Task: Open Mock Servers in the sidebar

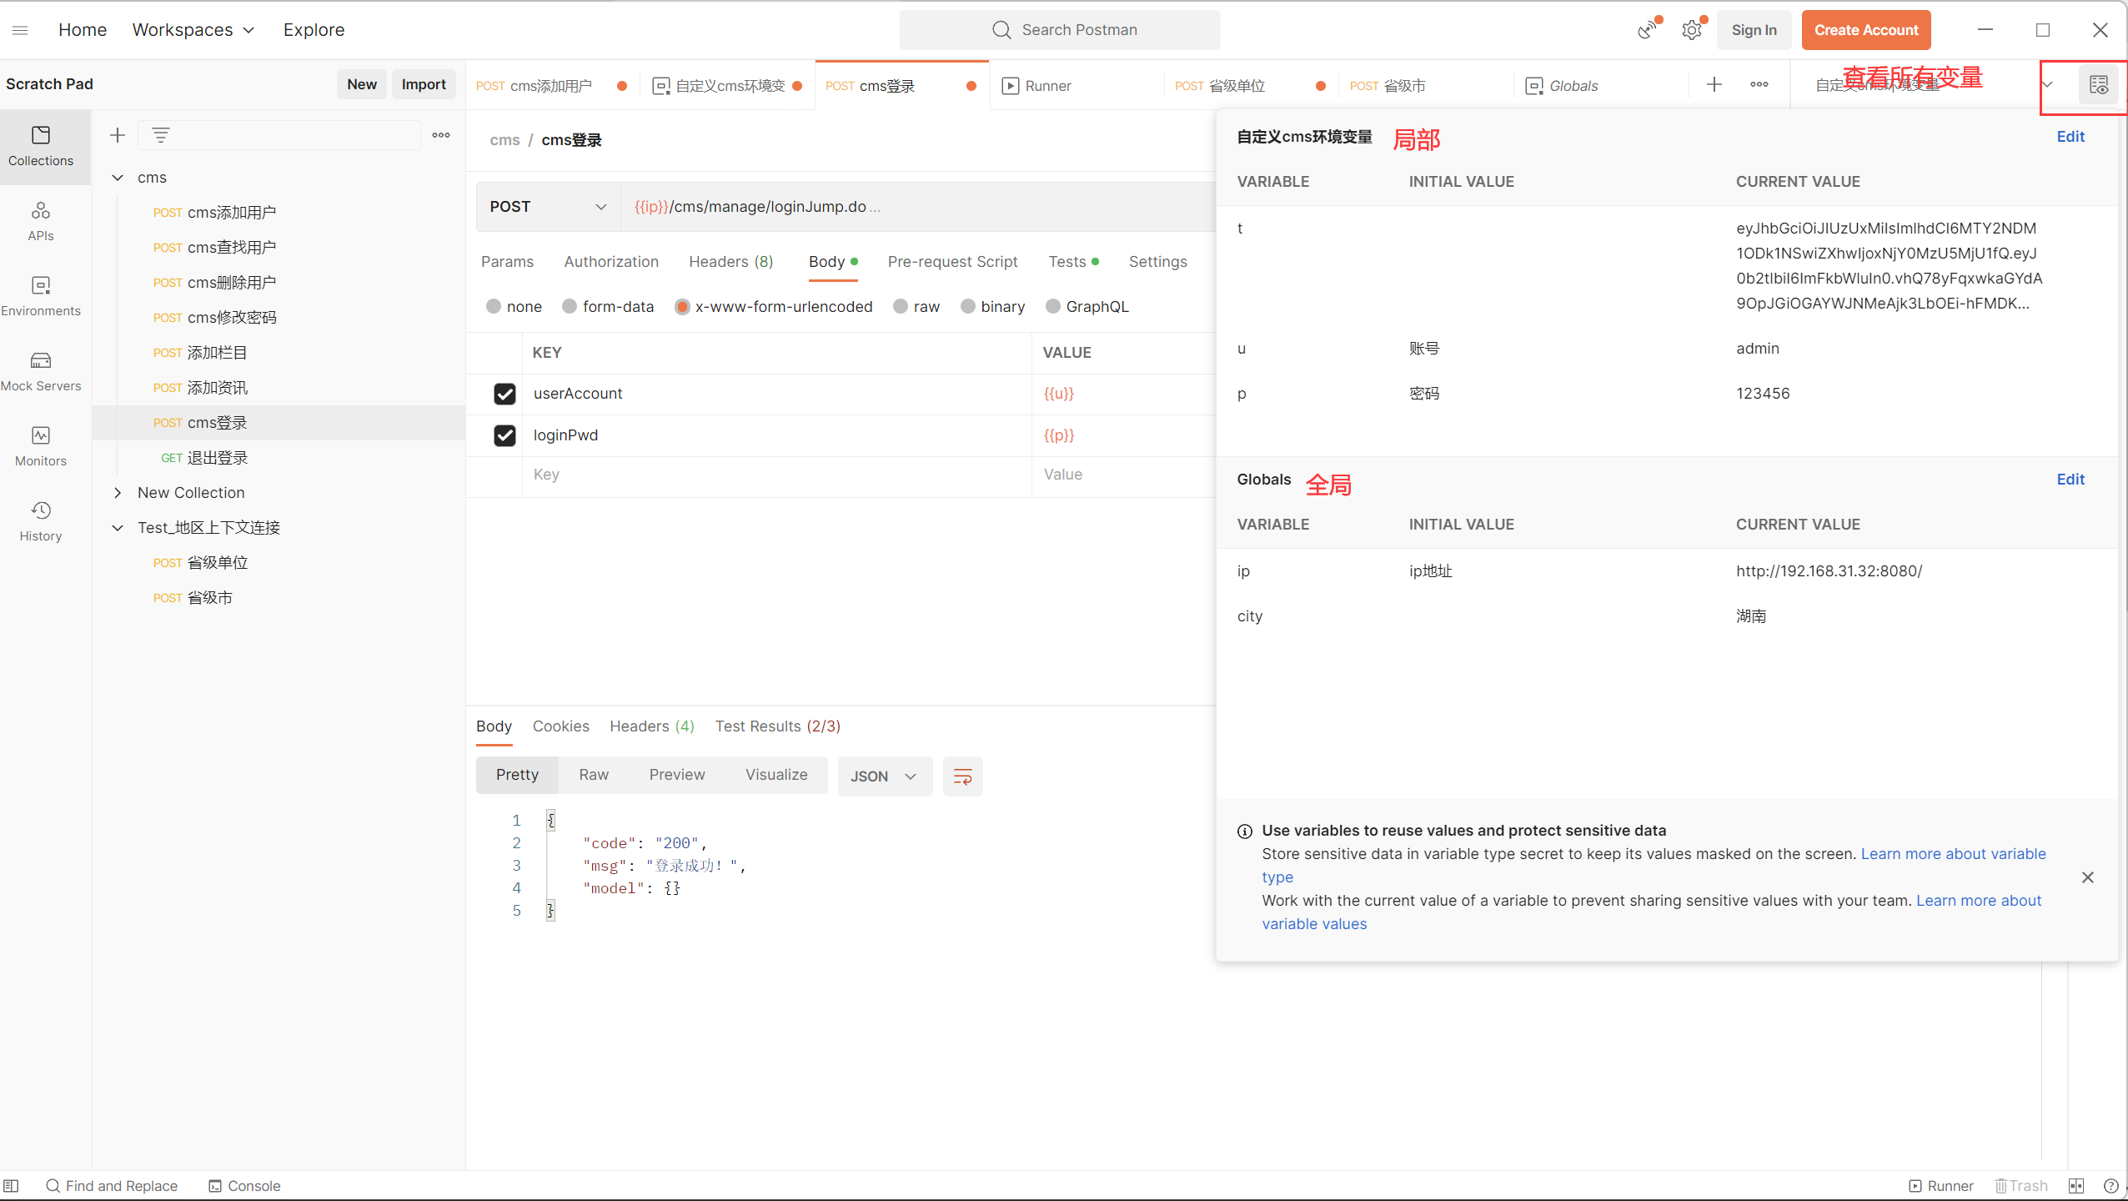Action: coord(40,371)
